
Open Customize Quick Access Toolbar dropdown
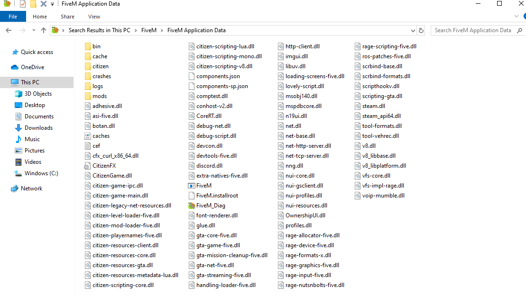tap(52, 4)
